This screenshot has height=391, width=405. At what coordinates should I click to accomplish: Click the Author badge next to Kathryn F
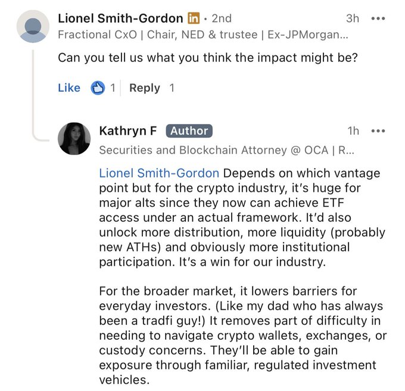[188, 131]
